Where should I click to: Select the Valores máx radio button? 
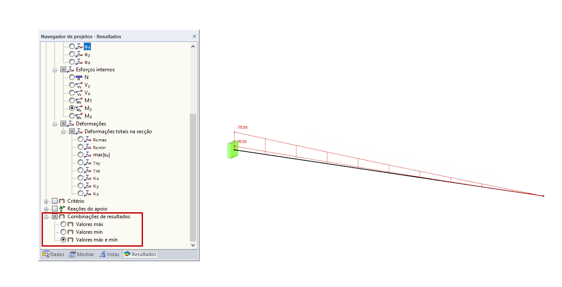[x=64, y=224]
